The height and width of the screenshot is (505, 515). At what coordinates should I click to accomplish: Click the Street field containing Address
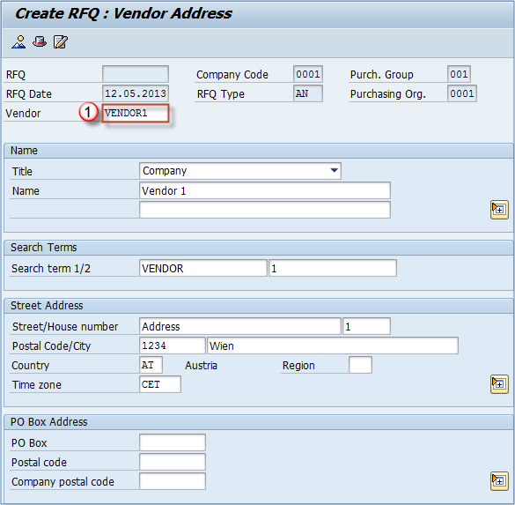click(240, 326)
